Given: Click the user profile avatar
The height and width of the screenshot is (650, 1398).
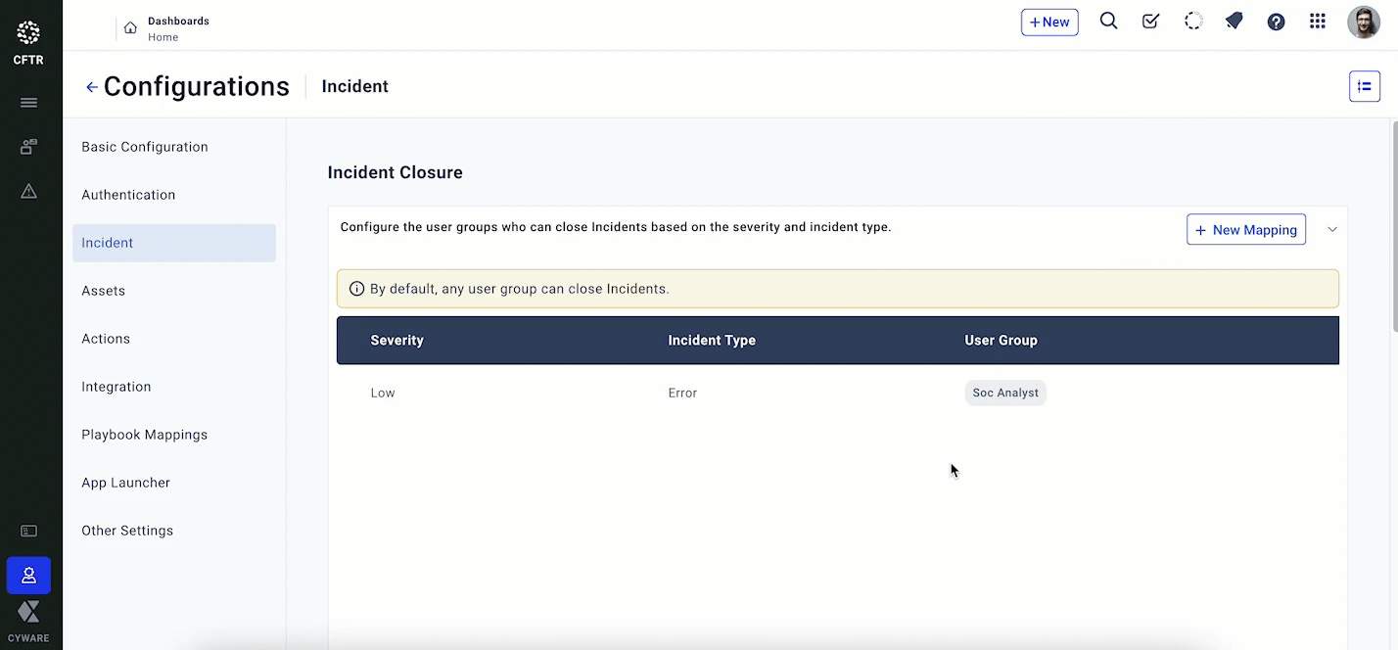Looking at the screenshot, I should click(1363, 22).
